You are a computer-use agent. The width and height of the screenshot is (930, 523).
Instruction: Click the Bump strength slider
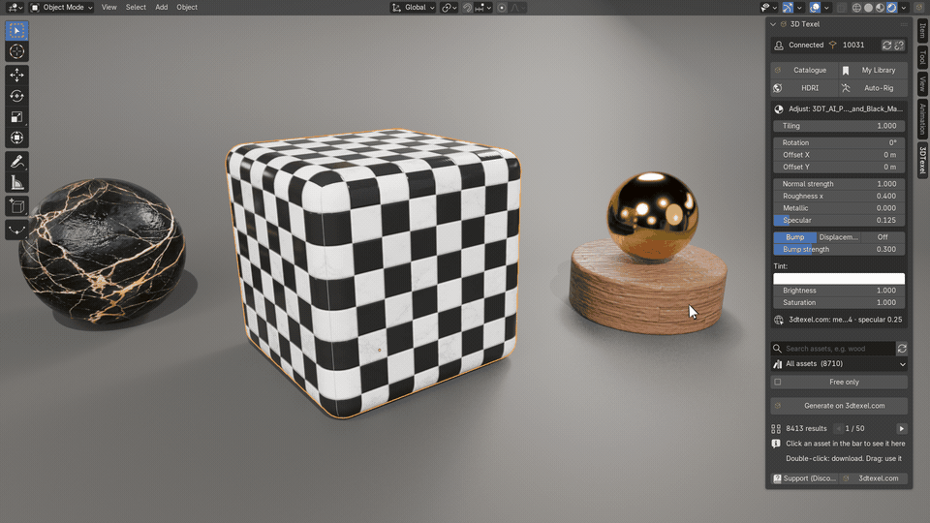pos(839,249)
